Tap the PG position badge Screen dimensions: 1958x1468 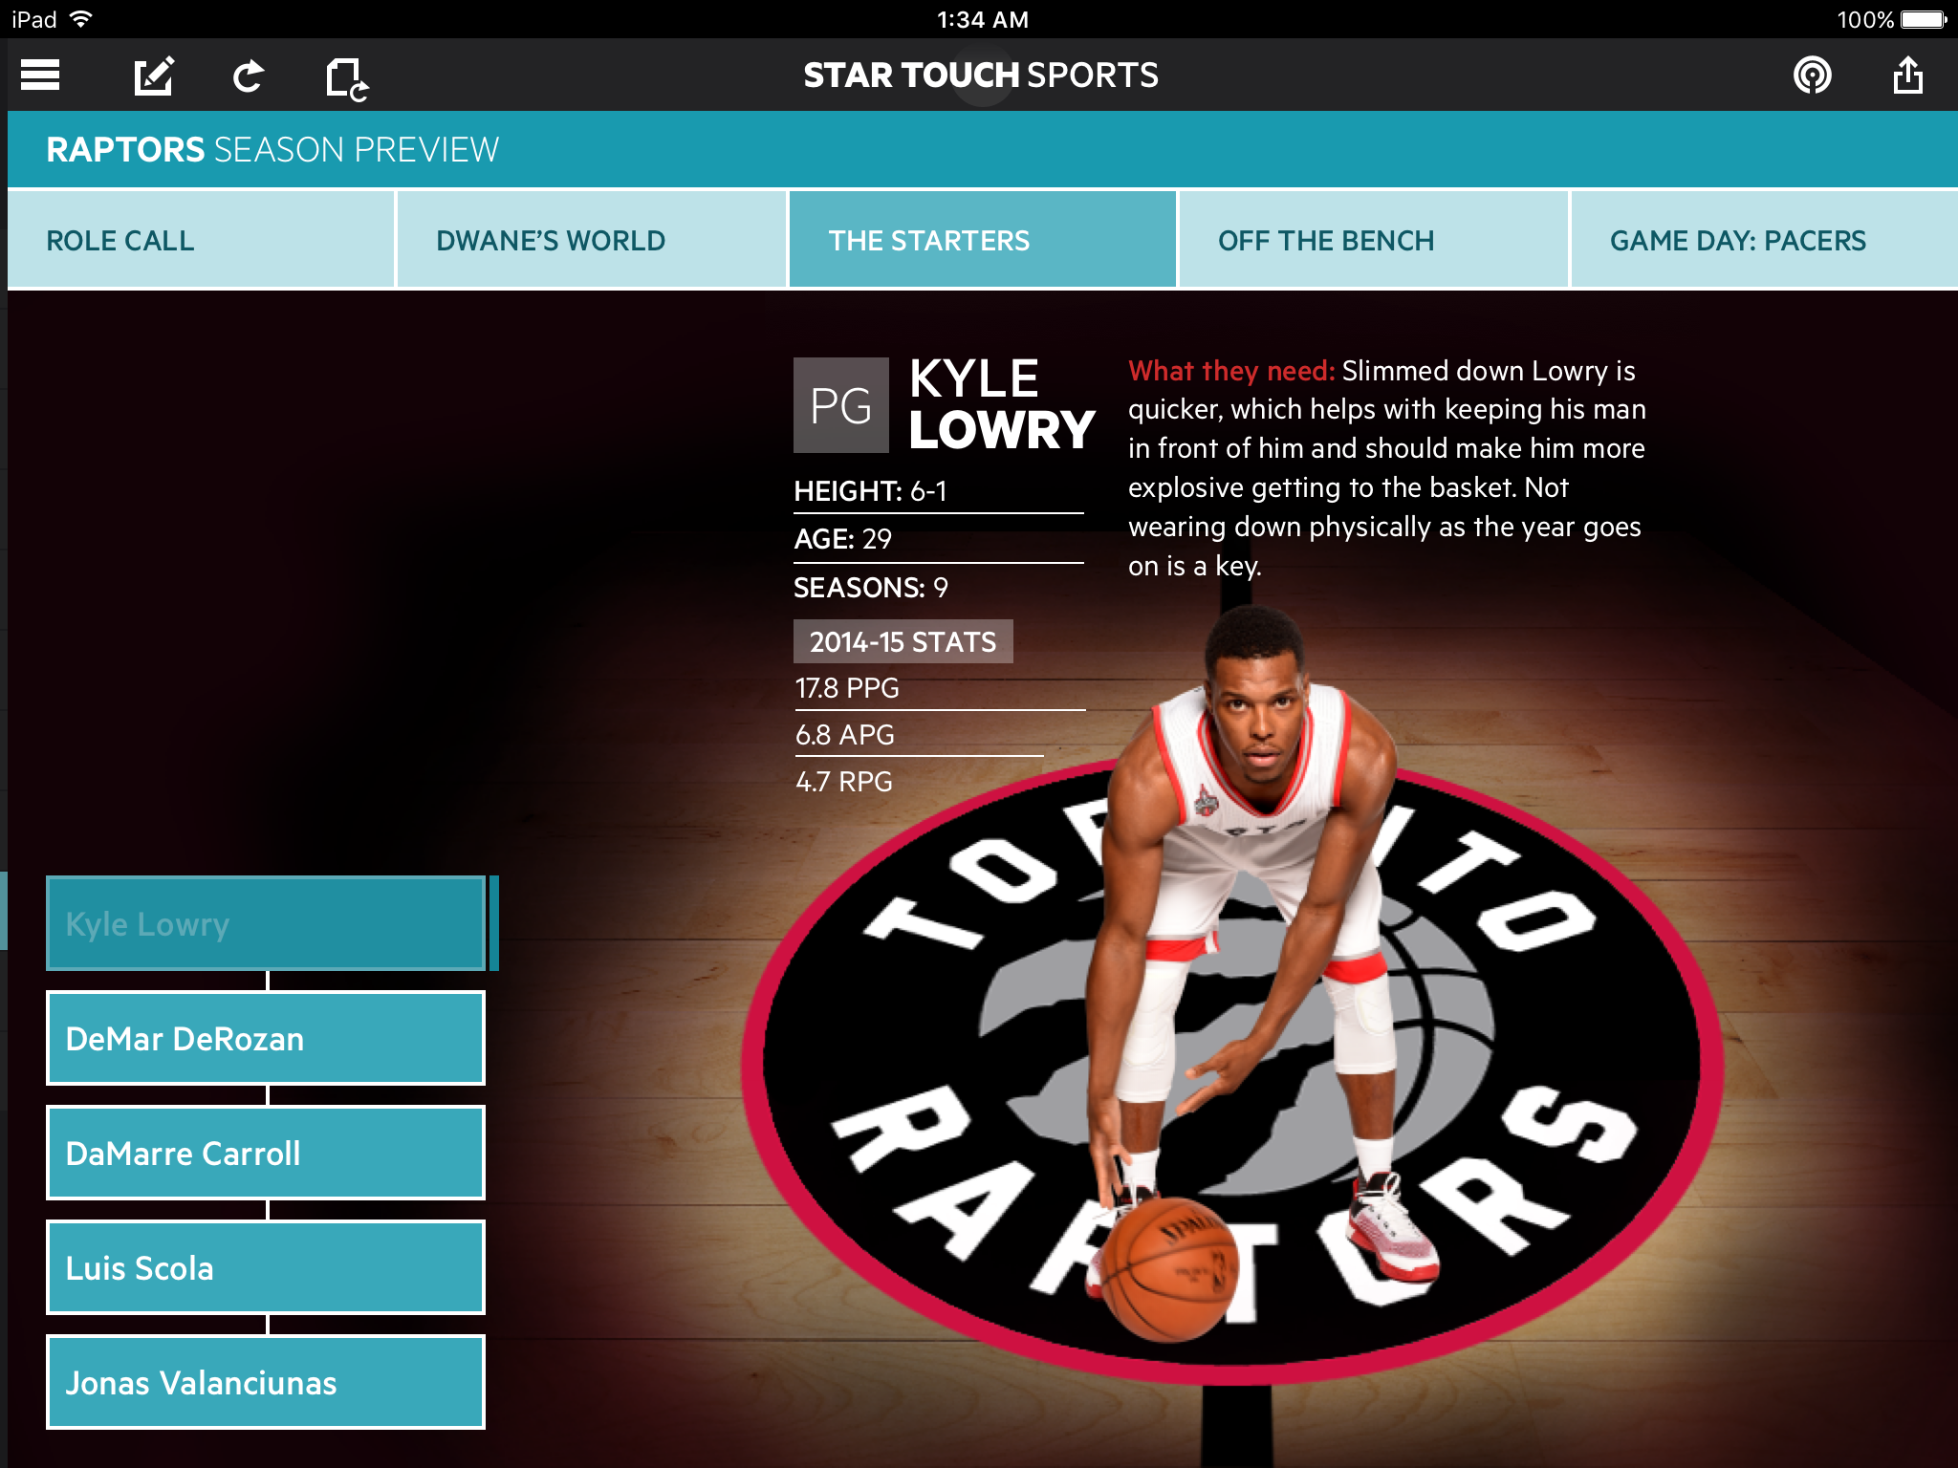[840, 405]
